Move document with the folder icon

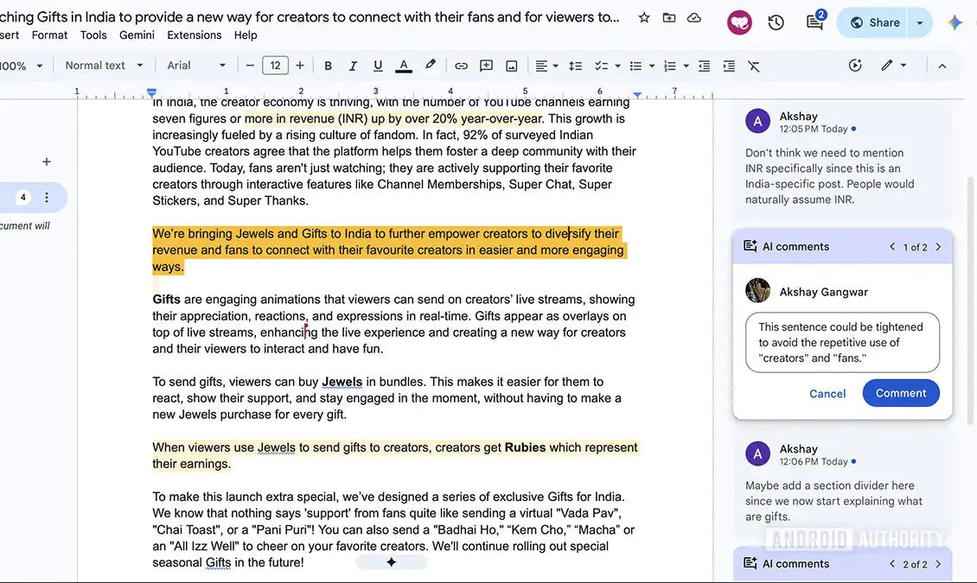coord(668,17)
